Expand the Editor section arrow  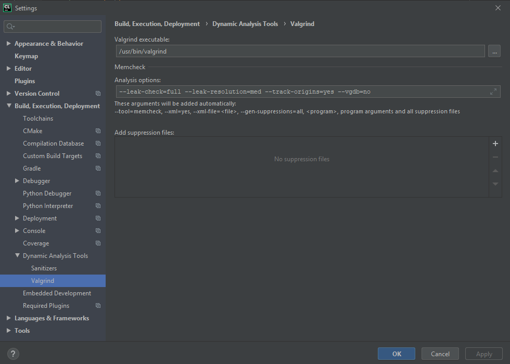(x=9, y=69)
